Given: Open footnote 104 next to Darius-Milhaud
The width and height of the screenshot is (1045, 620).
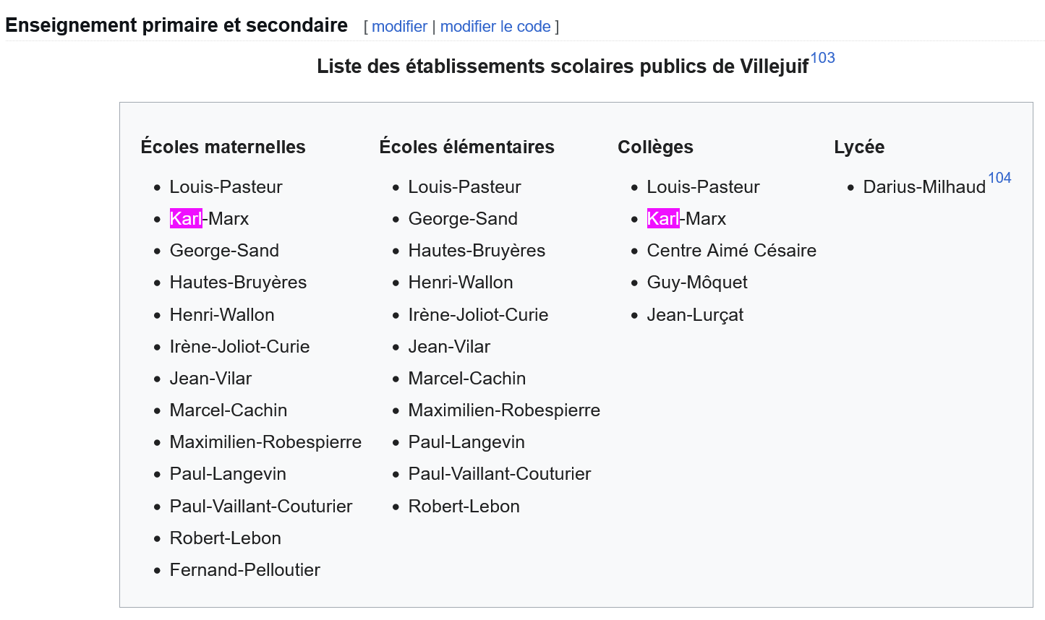Looking at the screenshot, I should point(999,178).
